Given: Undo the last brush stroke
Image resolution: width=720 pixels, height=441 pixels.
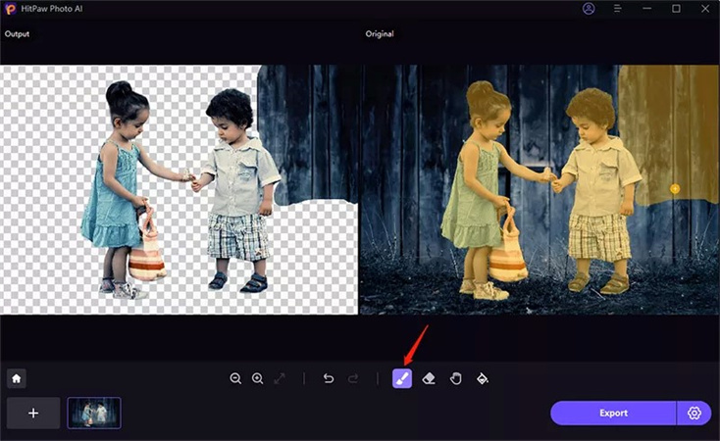Looking at the screenshot, I should 329,378.
